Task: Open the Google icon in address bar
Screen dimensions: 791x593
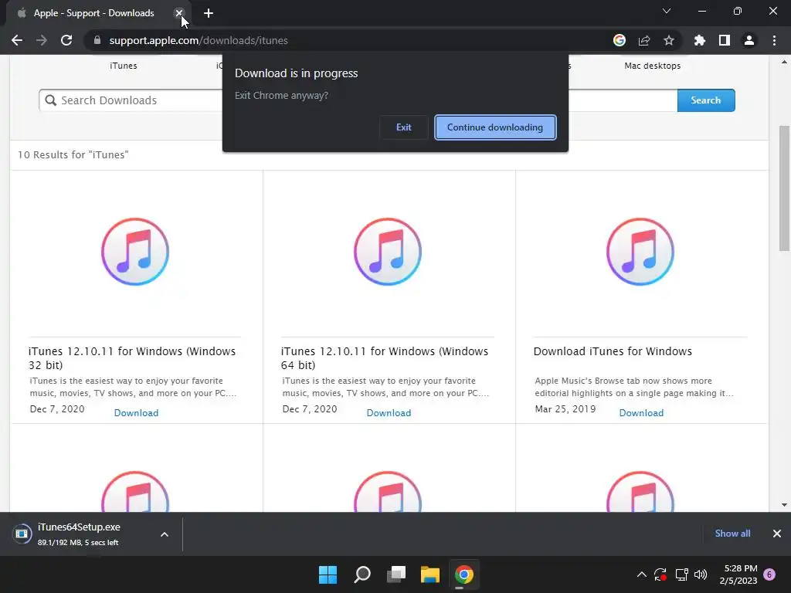Action: coord(620,40)
